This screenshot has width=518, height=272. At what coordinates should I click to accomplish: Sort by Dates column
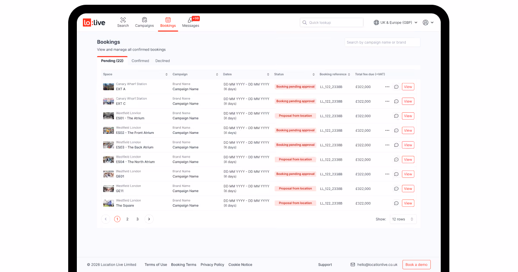click(268, 74)
